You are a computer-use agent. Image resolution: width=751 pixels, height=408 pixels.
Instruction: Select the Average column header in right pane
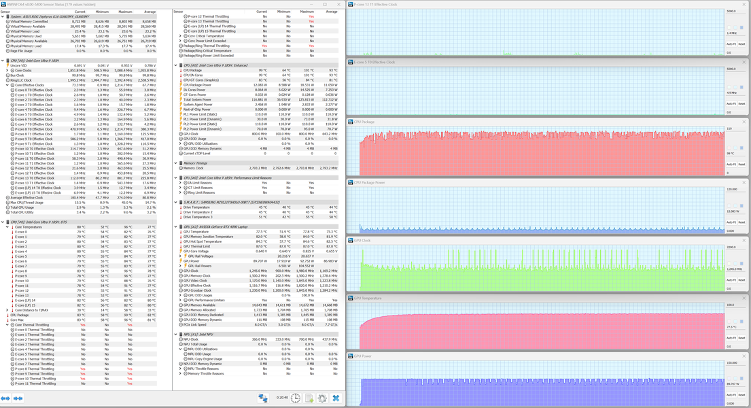[332, 12]
